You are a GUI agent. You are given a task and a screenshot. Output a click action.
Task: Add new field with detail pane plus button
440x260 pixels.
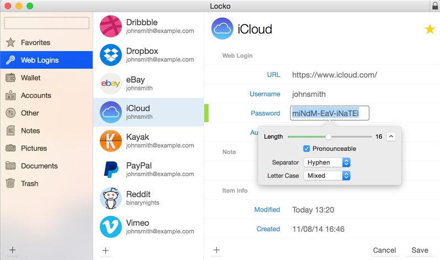(x=216, y=250)
